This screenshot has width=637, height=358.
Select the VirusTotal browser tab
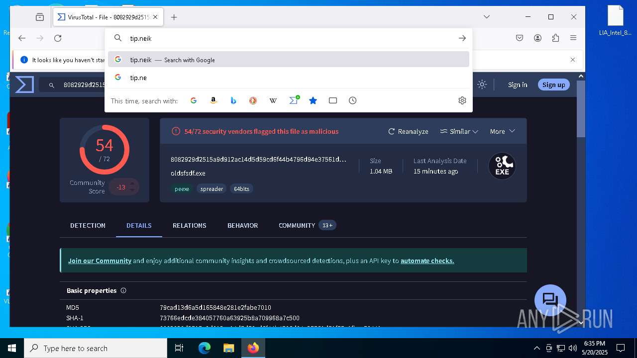tap(107, 17)
